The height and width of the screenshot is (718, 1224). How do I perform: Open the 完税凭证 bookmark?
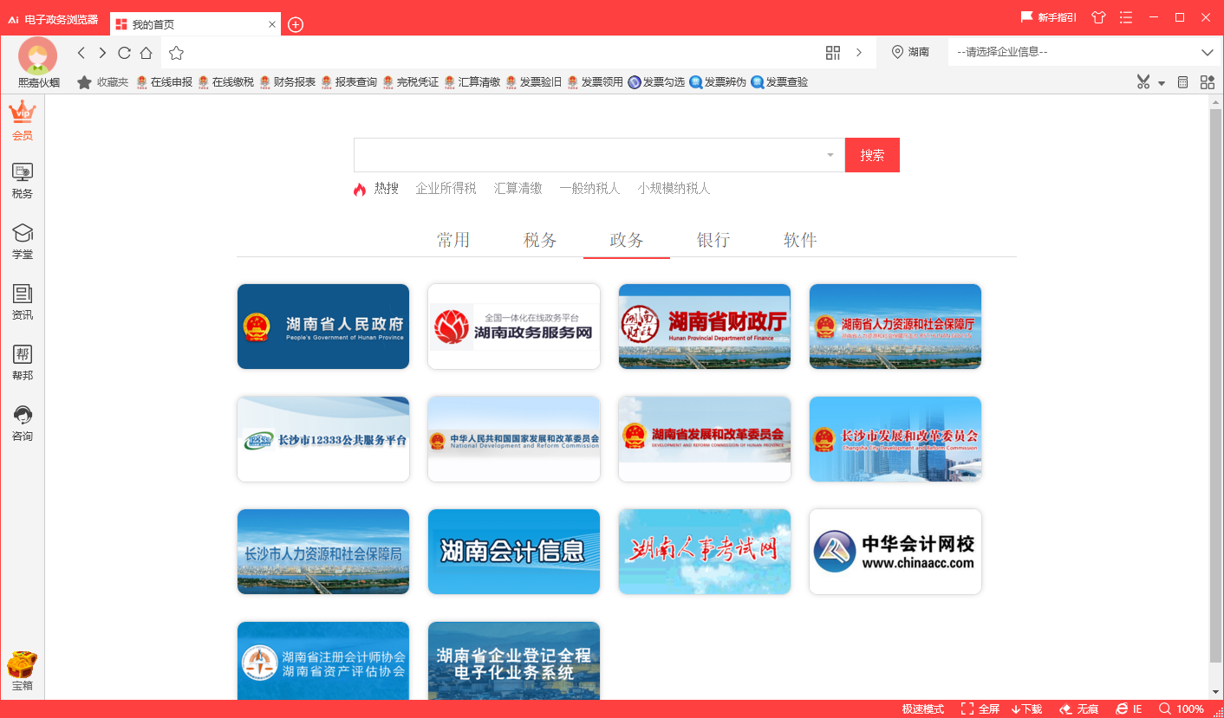[410, 82]
